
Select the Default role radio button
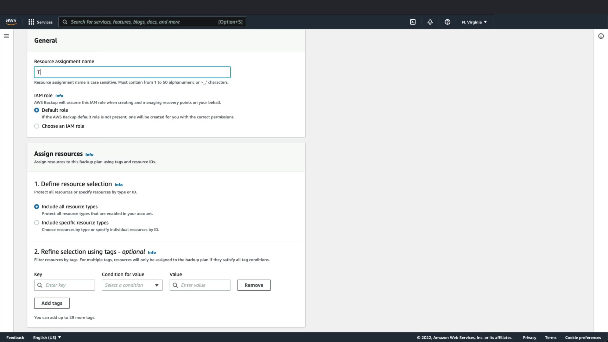(37, 110)
